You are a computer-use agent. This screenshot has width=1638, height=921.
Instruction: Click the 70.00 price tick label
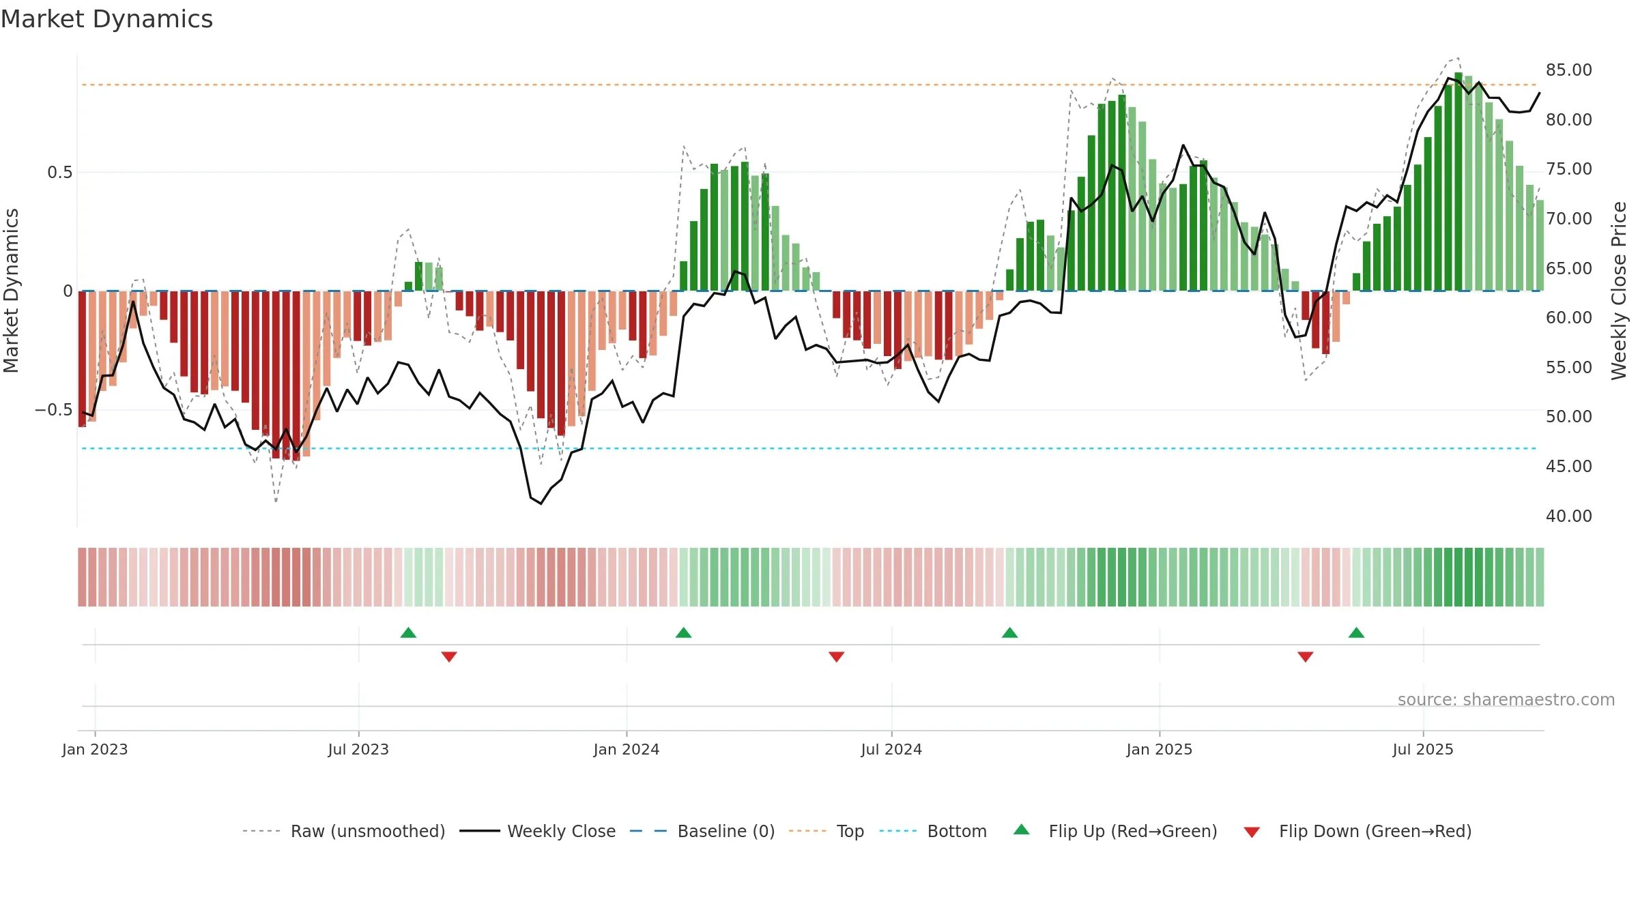pos(1569,218)
